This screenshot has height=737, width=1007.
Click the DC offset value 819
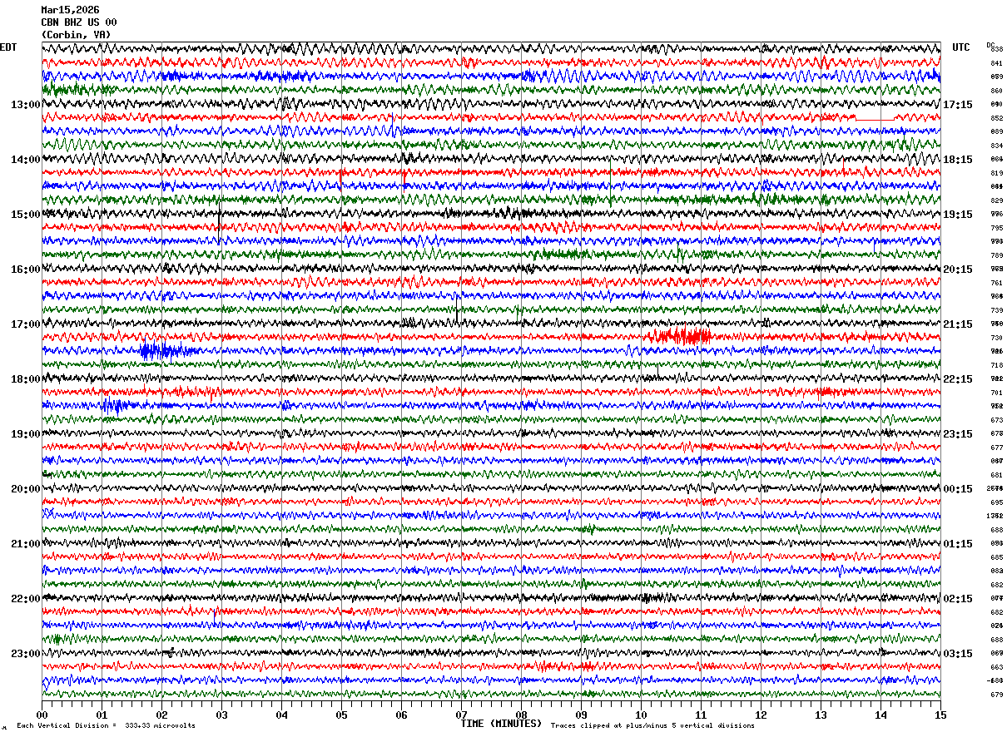[996, 173]
